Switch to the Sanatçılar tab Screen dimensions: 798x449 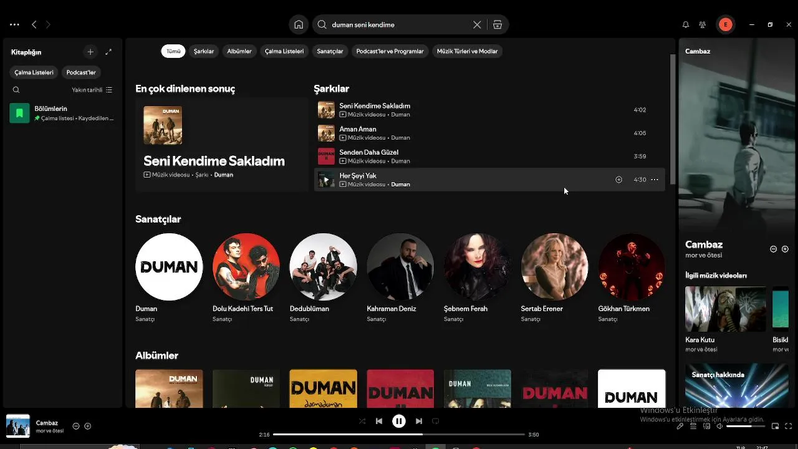click(330, 51)
